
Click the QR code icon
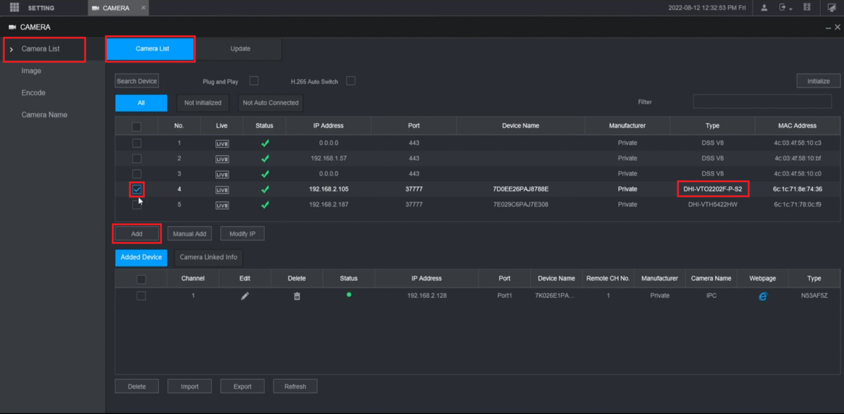pyautogui.click(x=807, y=8)
